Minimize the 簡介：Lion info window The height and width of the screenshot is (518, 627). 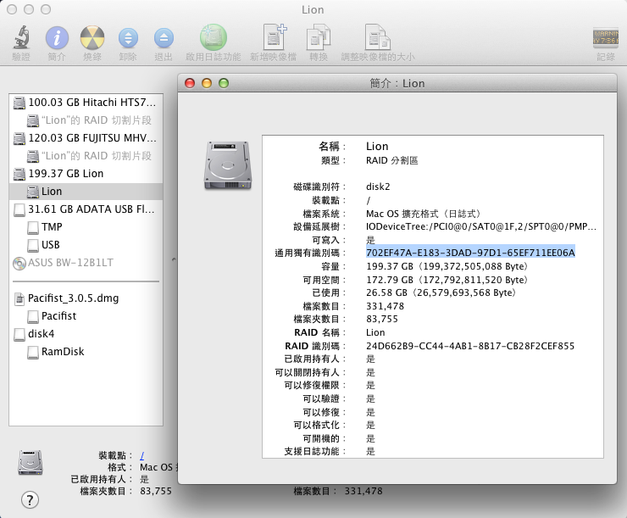click(x=207, y=83)
